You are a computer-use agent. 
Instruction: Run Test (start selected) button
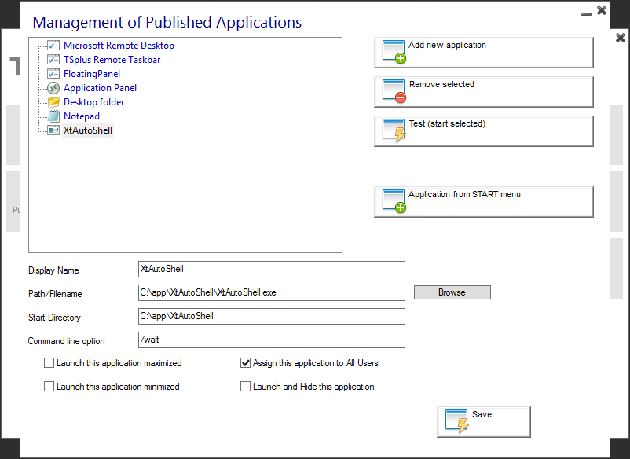[483, 130]
